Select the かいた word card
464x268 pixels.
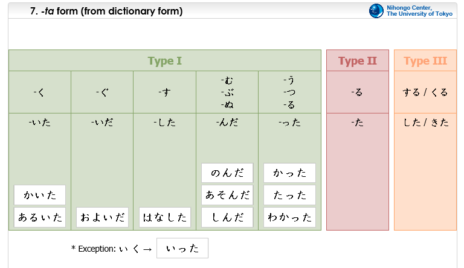[x=40, y=195]
